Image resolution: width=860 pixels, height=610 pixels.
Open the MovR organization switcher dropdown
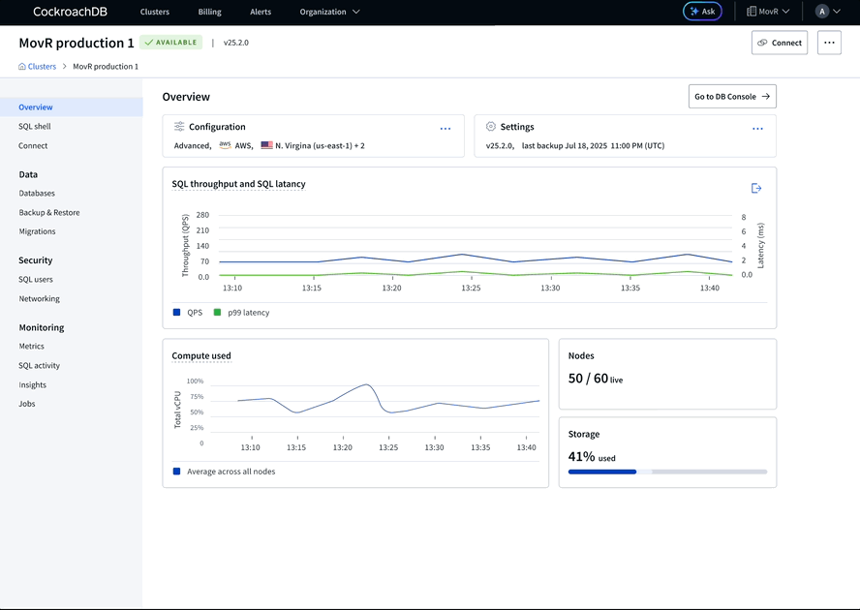(x=768, y=12)
